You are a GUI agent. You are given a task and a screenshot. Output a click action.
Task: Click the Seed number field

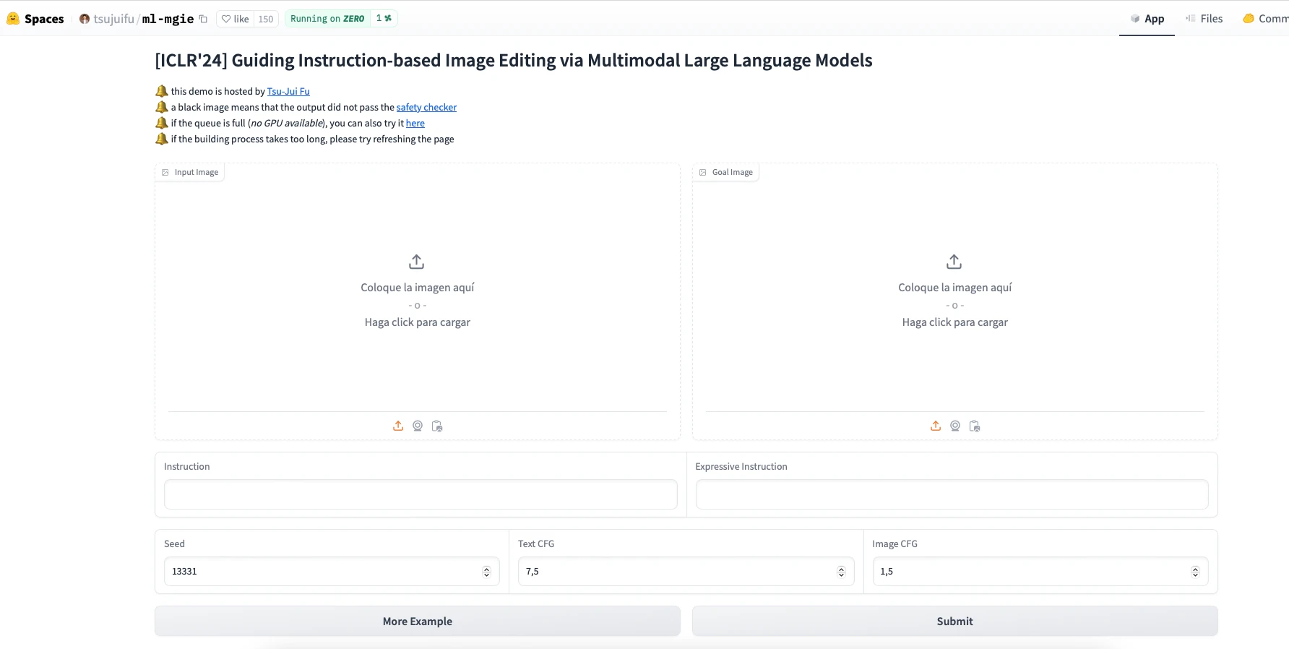pyautogui.click(x=332, y=571)
